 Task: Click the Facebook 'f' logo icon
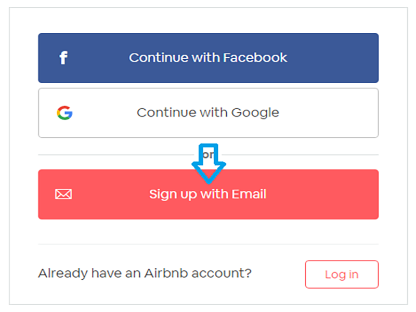pyautogui.click(x=63, y=58)
